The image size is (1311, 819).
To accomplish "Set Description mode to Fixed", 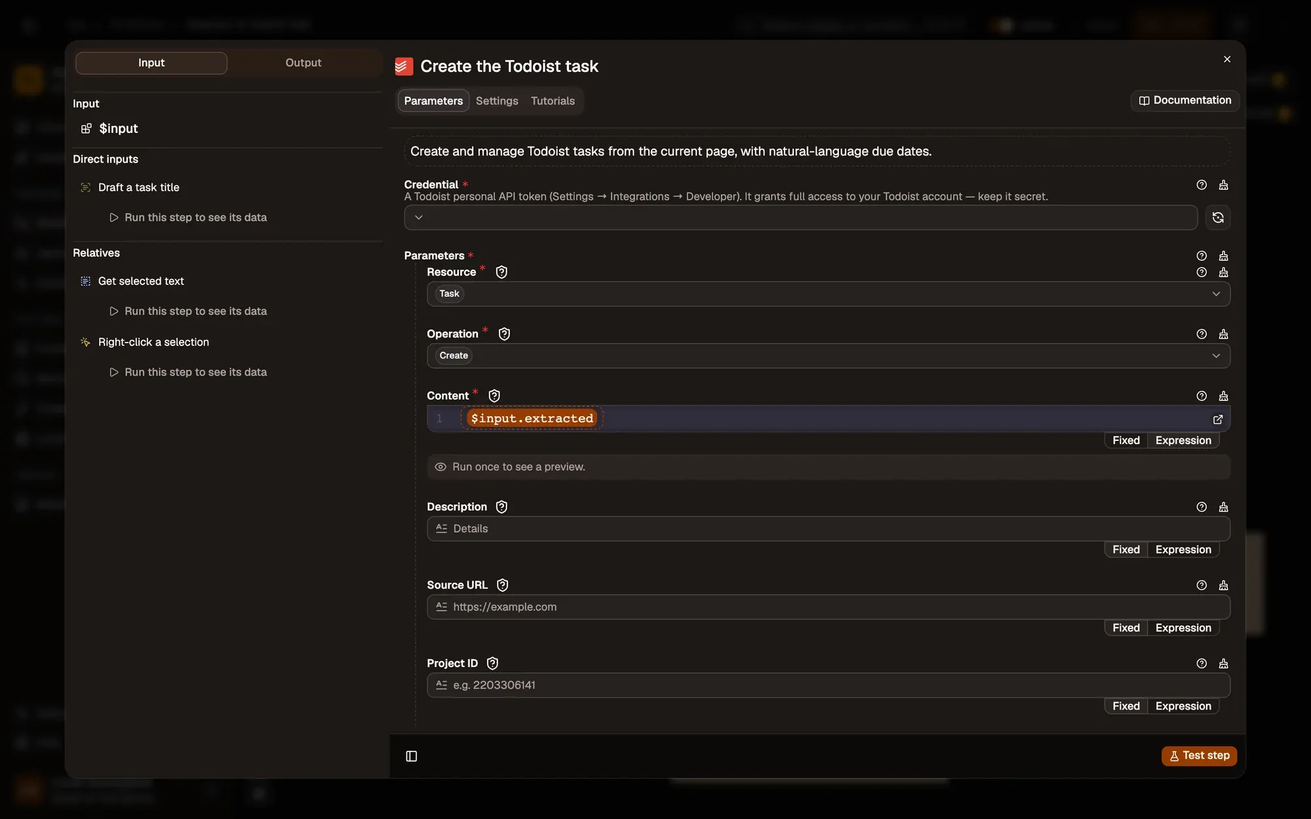I will pyautogui.click(x=1126, y=550).
